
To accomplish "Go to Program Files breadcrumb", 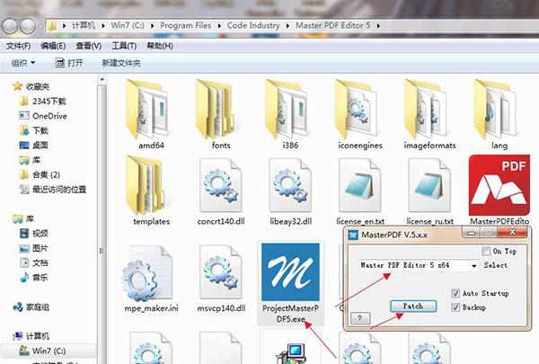I will [x=186, y=26].
